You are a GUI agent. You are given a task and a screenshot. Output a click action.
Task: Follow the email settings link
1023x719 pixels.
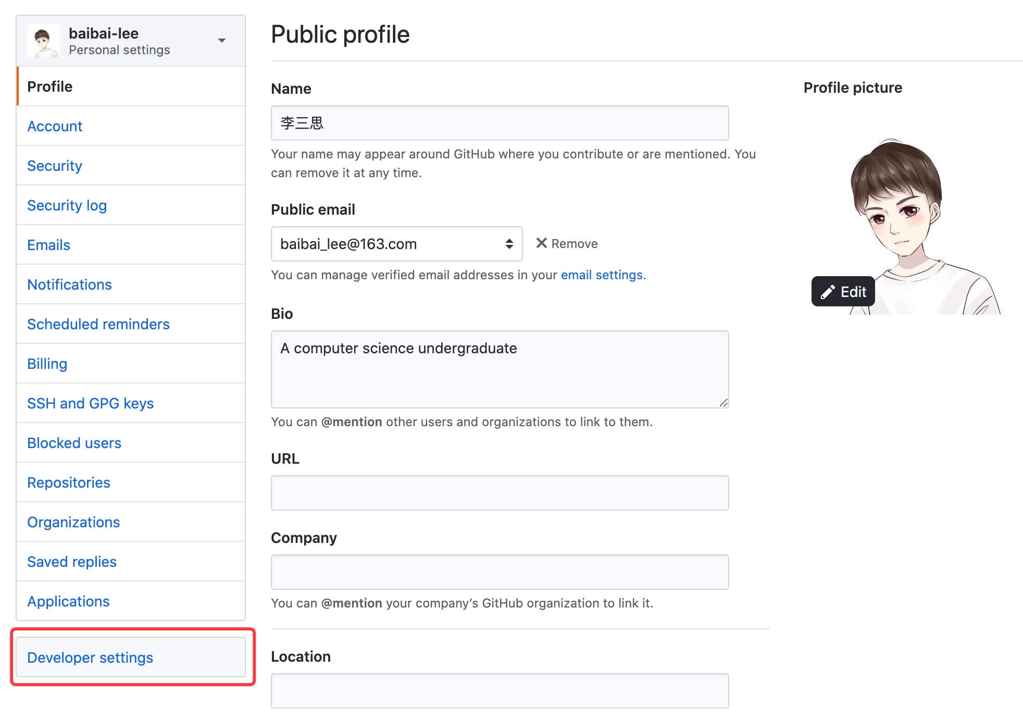pyautogui.click(x=602, y=275)
